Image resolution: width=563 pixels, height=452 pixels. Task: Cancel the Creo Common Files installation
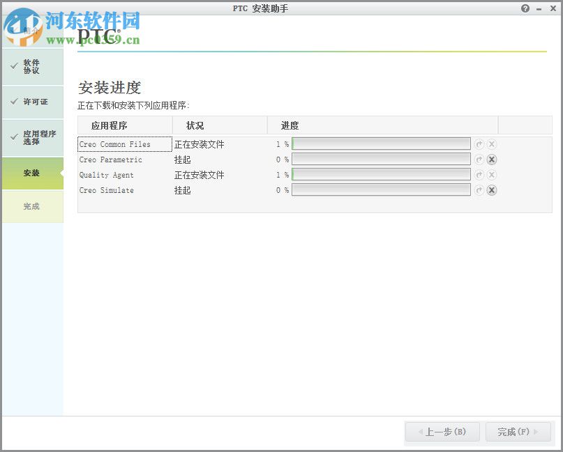(492, 144)
